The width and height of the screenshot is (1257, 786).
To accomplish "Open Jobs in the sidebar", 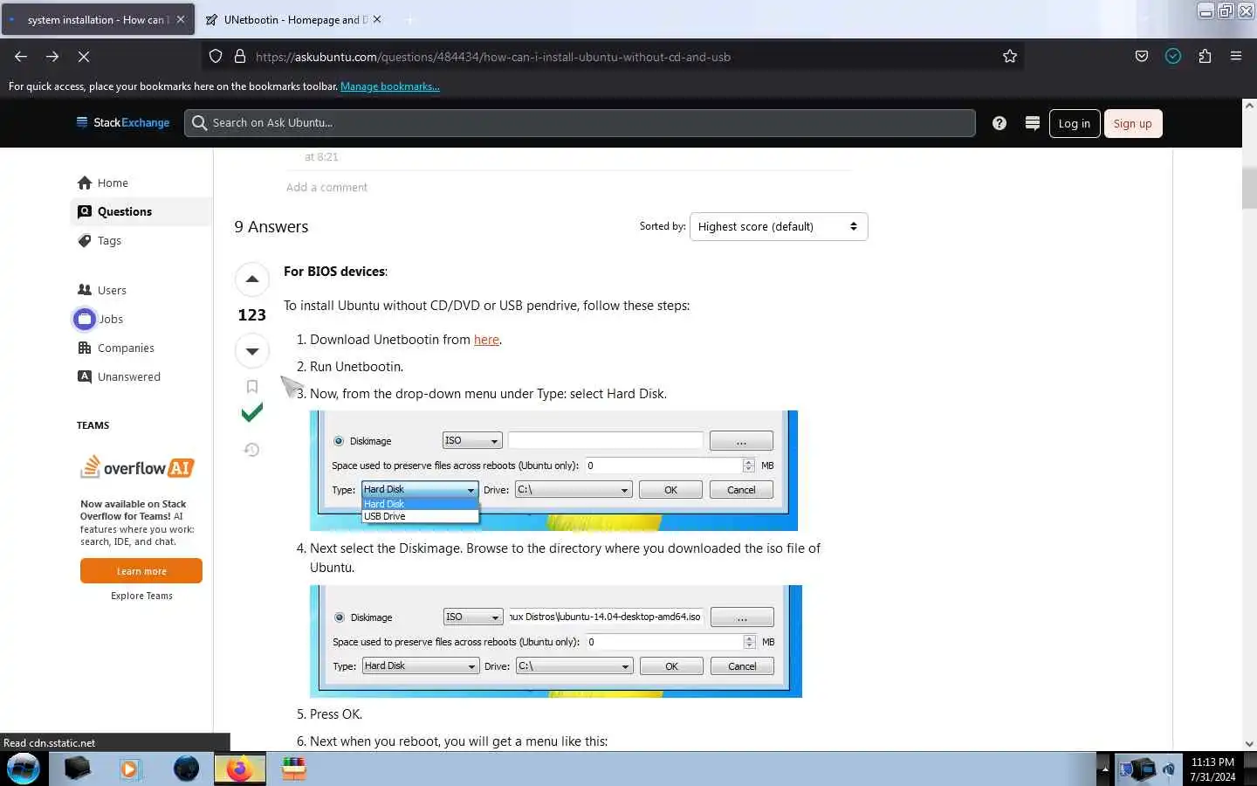I will tap(111, 319).
